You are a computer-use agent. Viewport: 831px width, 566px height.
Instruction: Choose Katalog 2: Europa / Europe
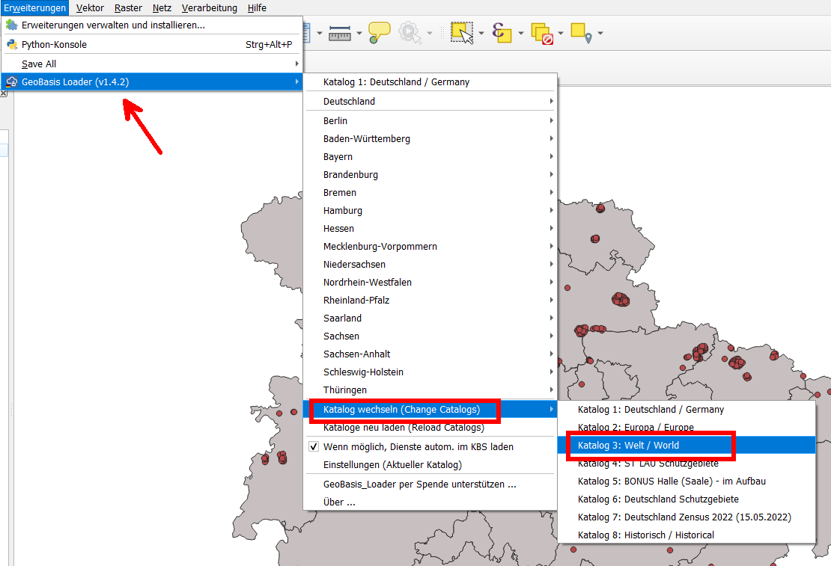coord(636,428)
